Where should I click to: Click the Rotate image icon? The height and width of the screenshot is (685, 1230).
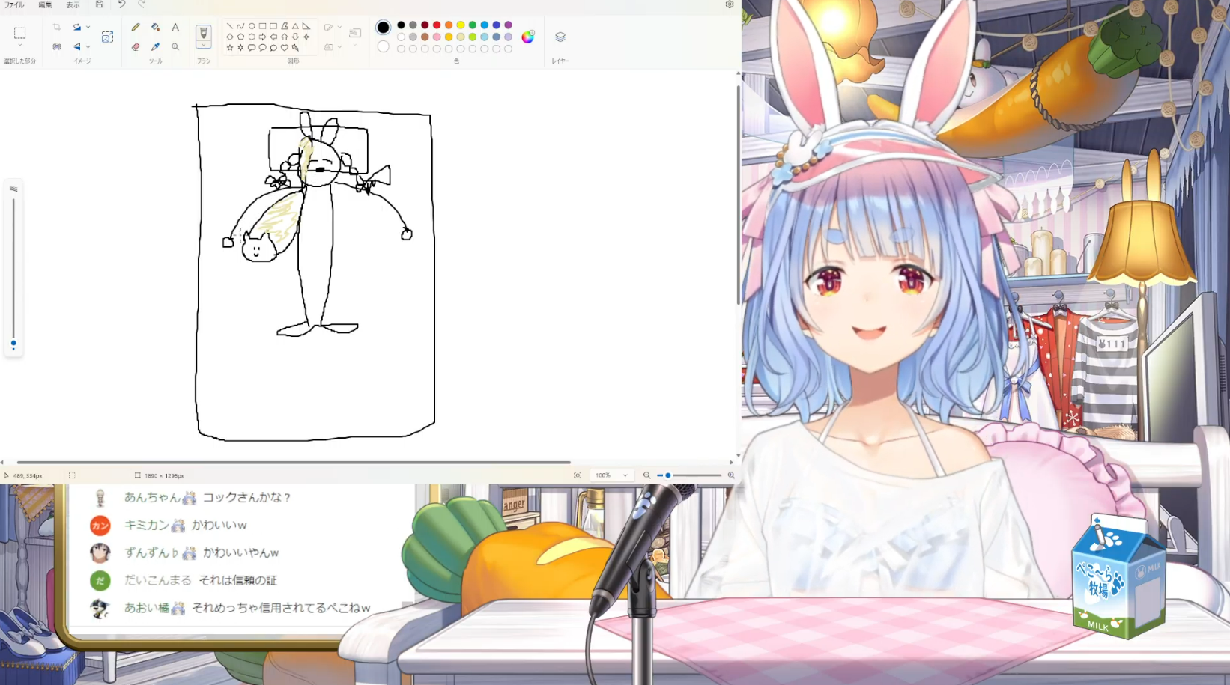pos(76,27)
